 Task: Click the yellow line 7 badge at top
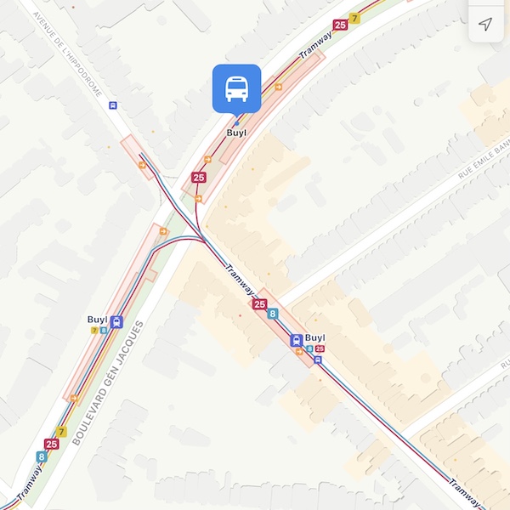pyautogui.click(x=354, y=18)
